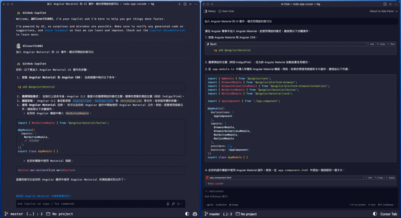Image resolution: width=401 pixels, height=218 pixels.
Task: Click the {..} : 2 indicator in Copilot status bar
Action: [34, 214]
